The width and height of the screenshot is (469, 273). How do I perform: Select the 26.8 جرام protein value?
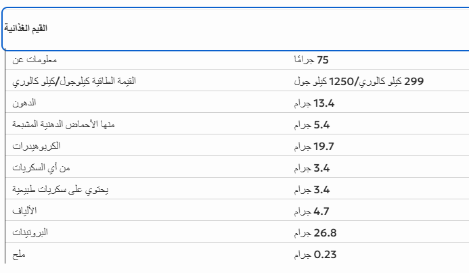pos(315,232)
